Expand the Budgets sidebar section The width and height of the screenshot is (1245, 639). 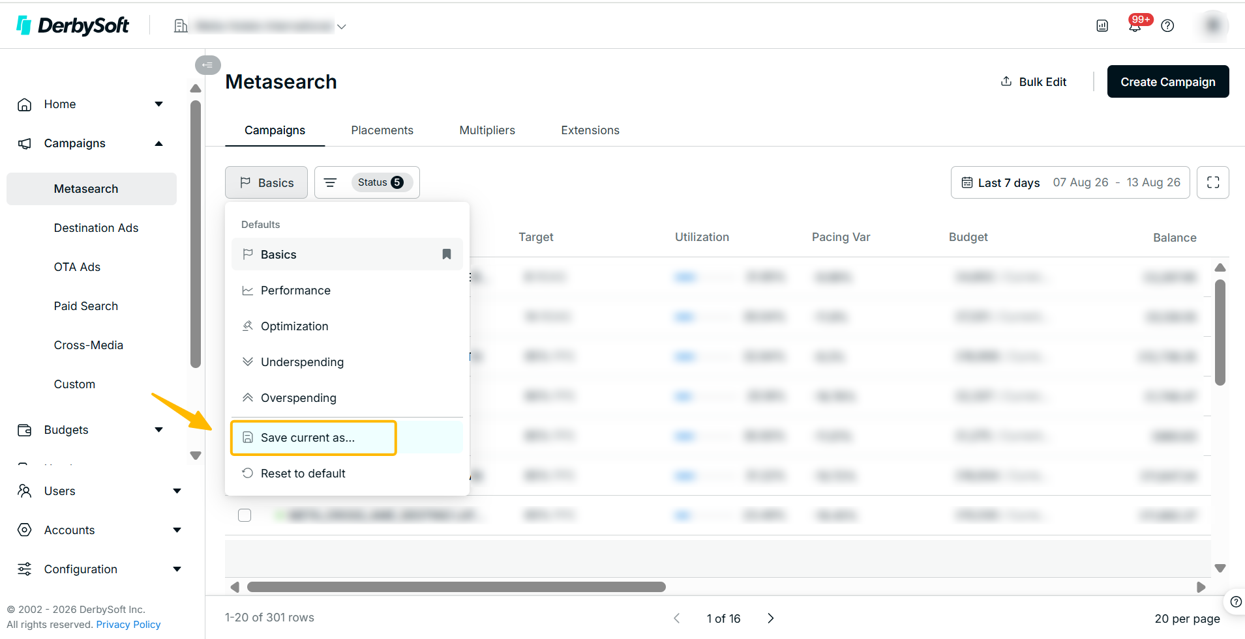click(x=158, y=430)
